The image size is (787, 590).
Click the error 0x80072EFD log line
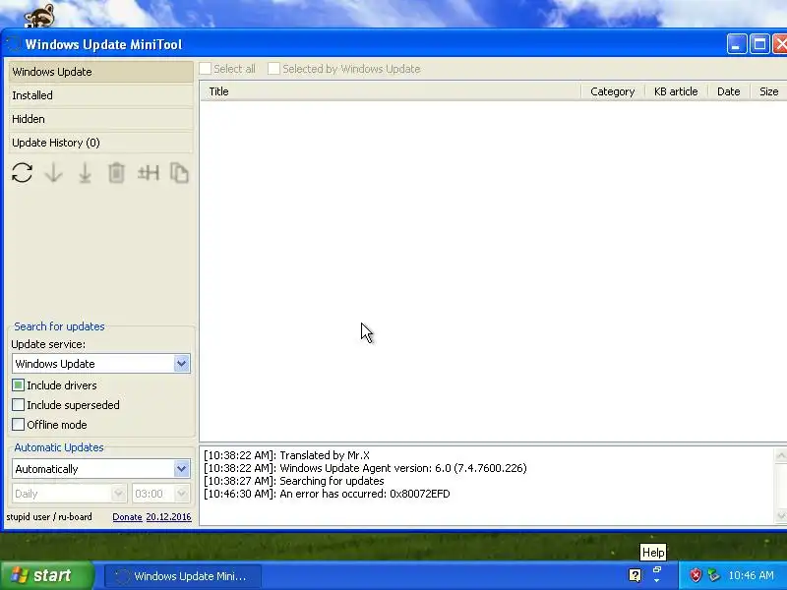pyautogui.click(x=327, y=494)
